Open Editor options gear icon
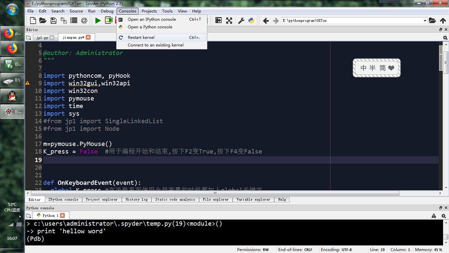The height and width of the screenshot is (253, 449). 445,38
